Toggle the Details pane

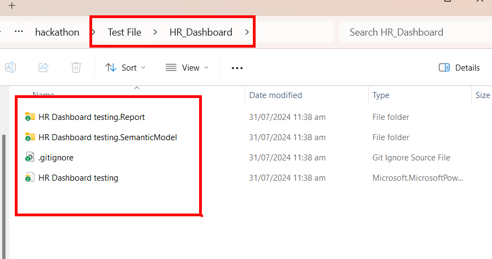[x=459, y=68]
